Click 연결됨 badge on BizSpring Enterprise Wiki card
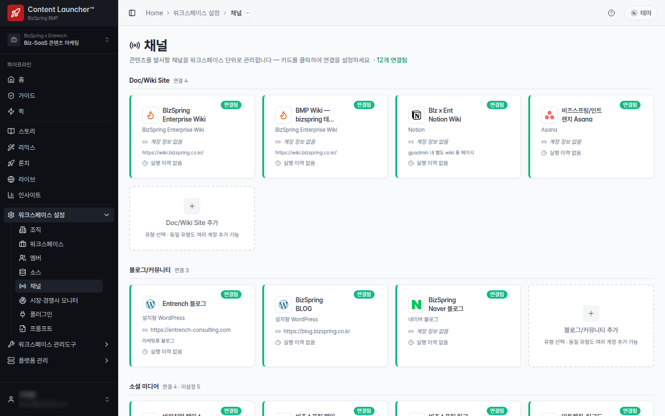Viewport: 665px width, 416px height. pyautogui.click(x=231, y=105)
